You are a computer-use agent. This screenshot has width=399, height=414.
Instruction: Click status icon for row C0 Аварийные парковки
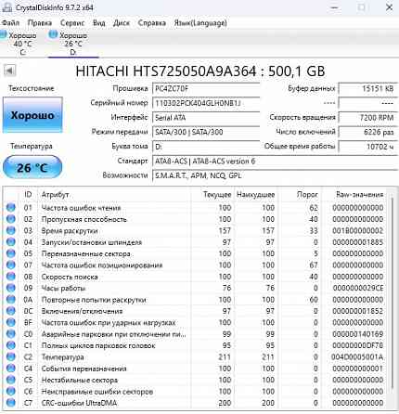click(11, 334)
